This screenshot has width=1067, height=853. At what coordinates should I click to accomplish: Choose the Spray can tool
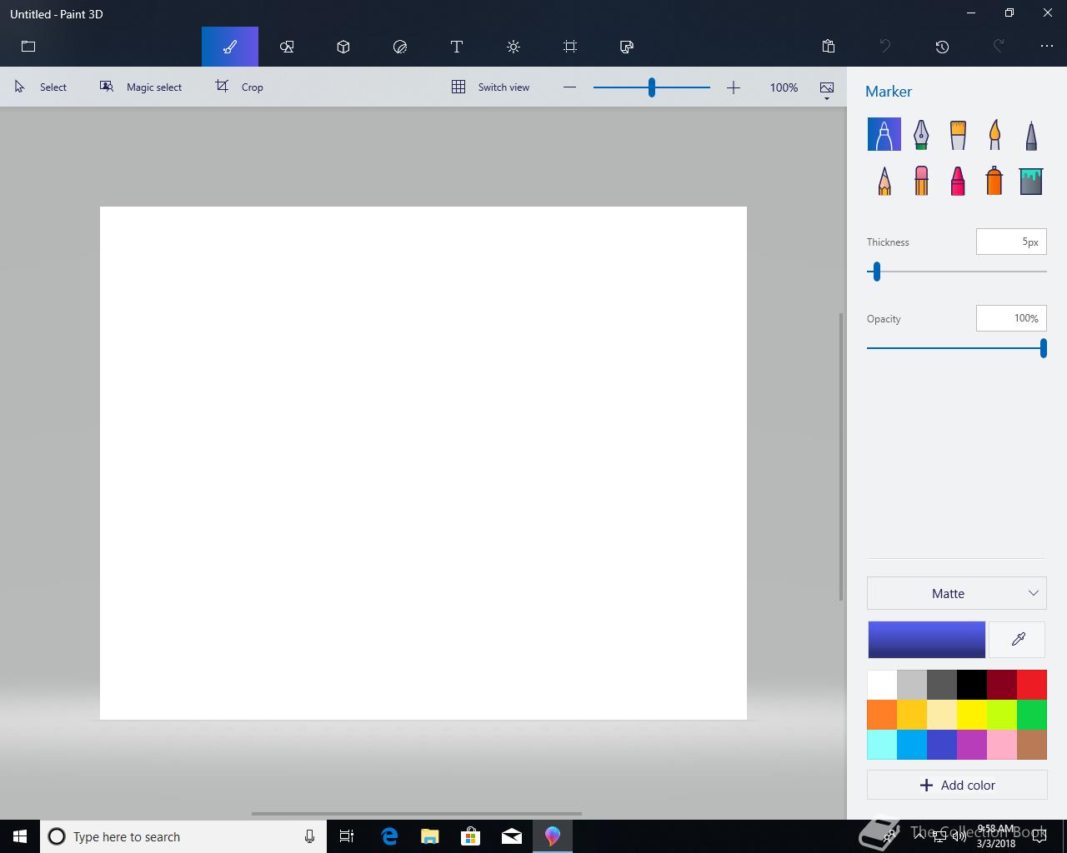click(x=994, y=181)
